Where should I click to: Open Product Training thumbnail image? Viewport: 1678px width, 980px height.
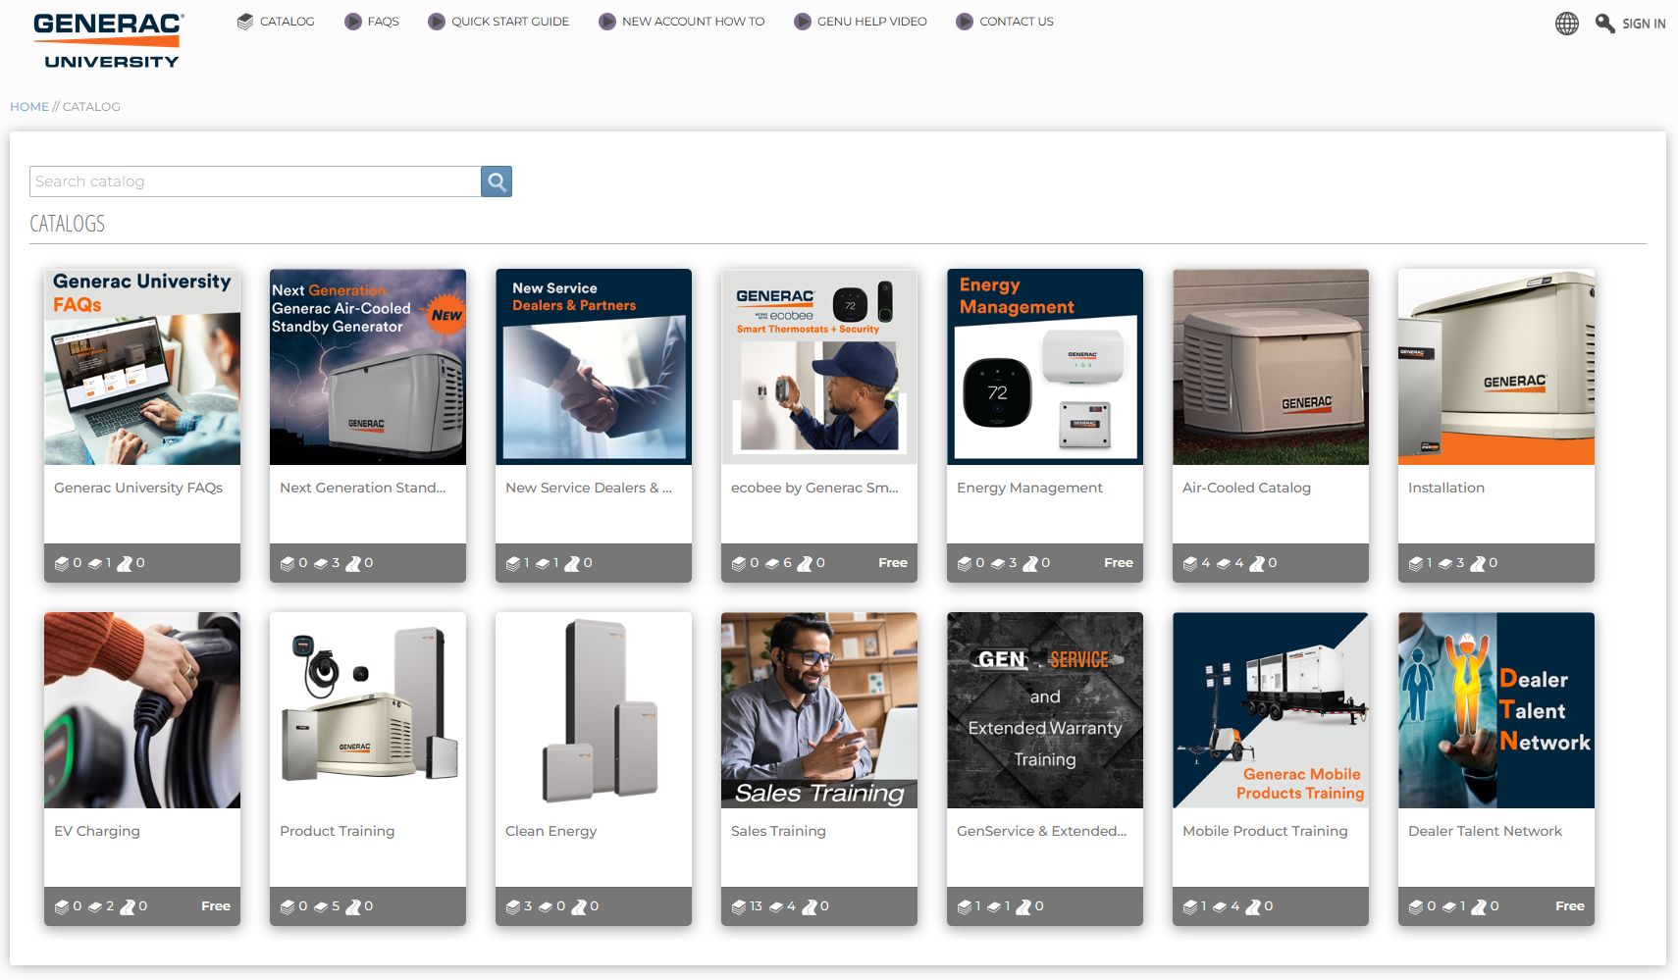368,710
